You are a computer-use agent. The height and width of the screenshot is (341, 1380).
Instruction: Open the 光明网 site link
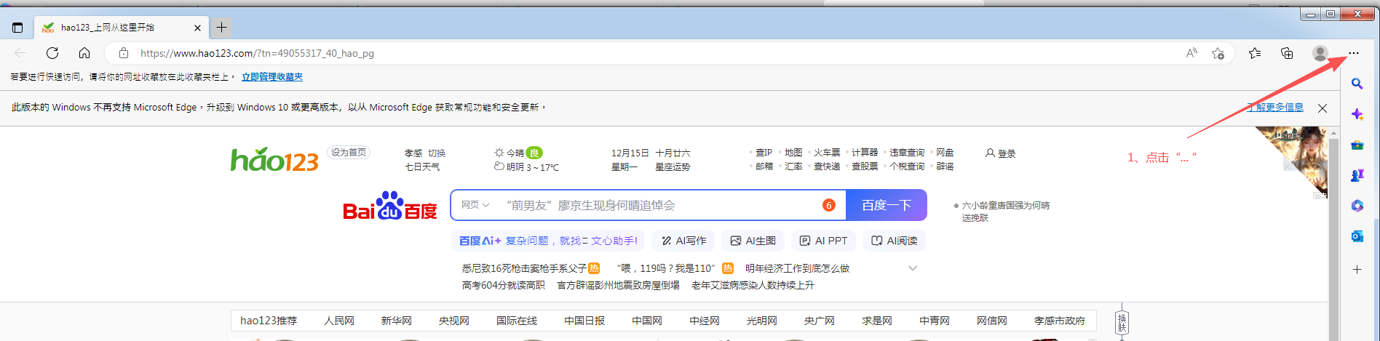[761, 321]
